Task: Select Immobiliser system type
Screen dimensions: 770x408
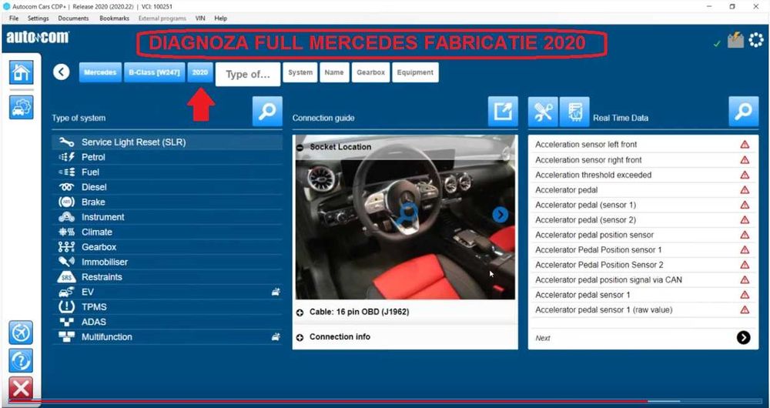Action: 167,263
